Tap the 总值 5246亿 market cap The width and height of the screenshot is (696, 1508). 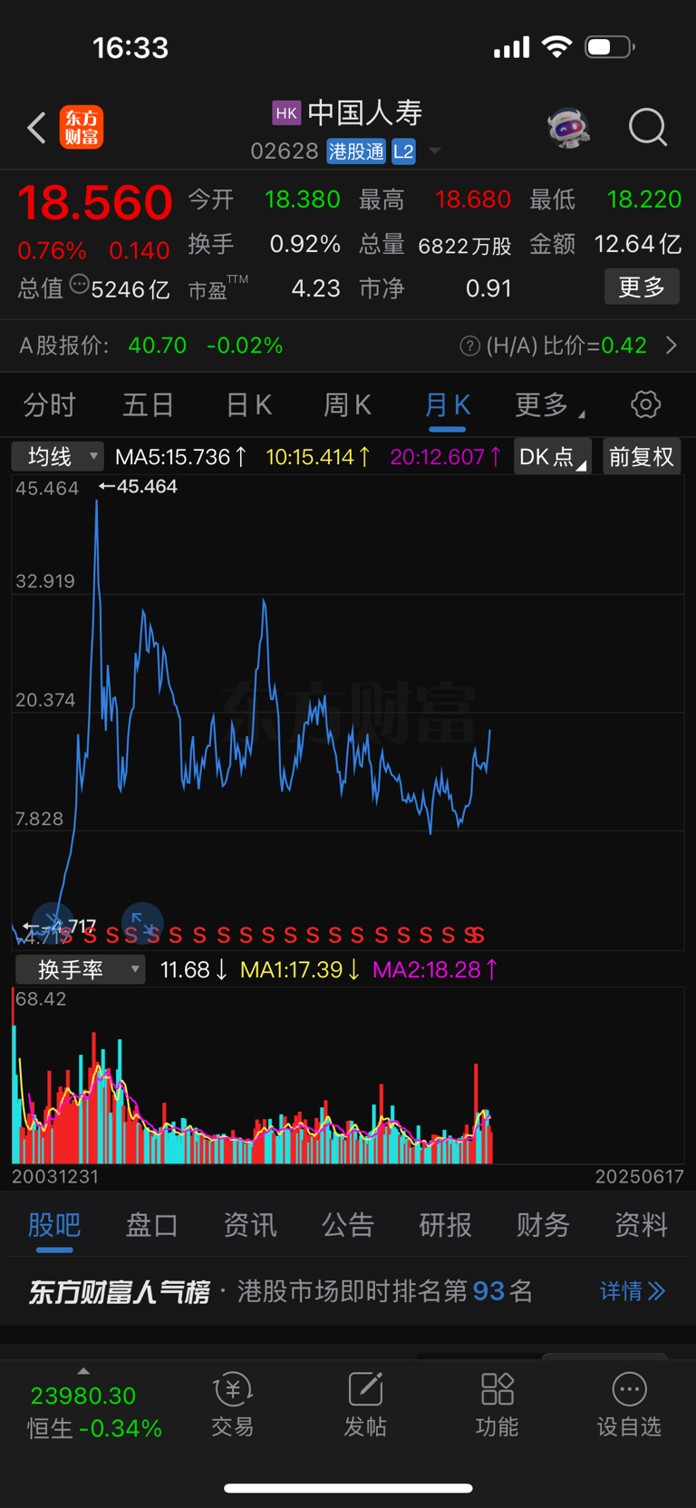[93, 289]
